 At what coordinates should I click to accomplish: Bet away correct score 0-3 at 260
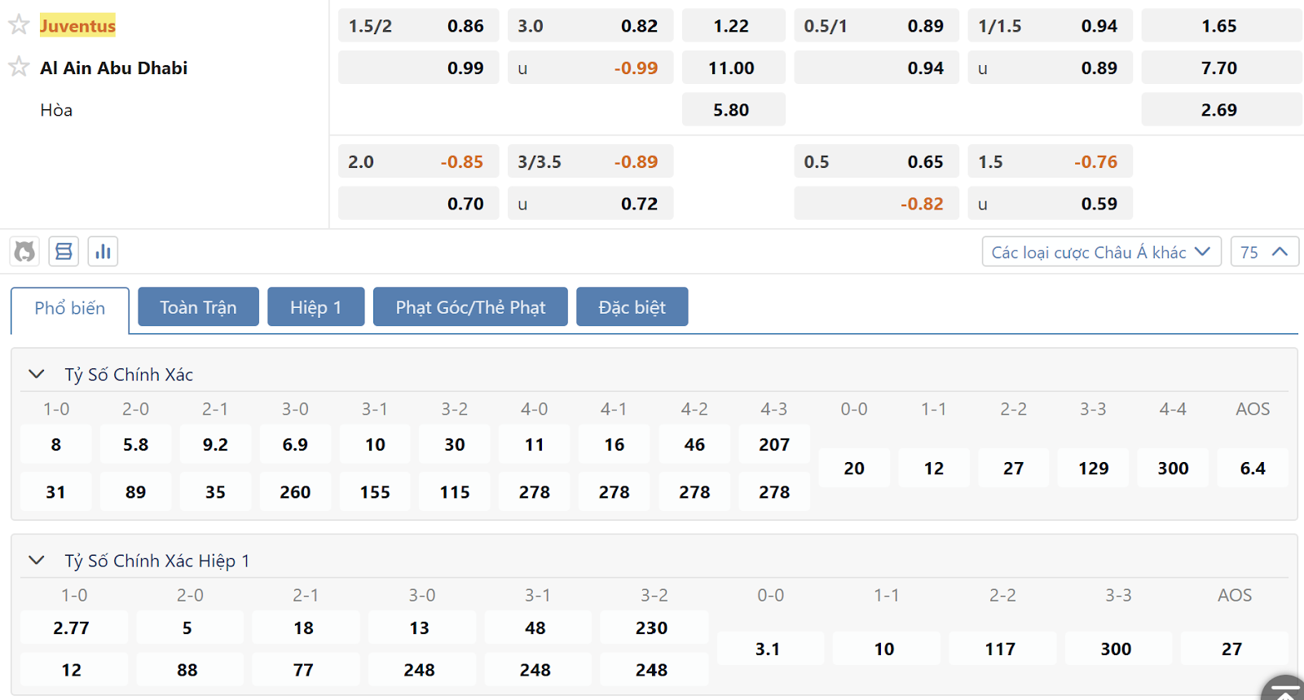tap(295, 492)
